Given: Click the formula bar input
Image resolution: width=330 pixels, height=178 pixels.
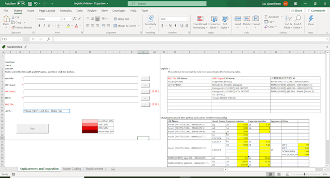Looking at the screenshot, I should [x=189, y=39].
